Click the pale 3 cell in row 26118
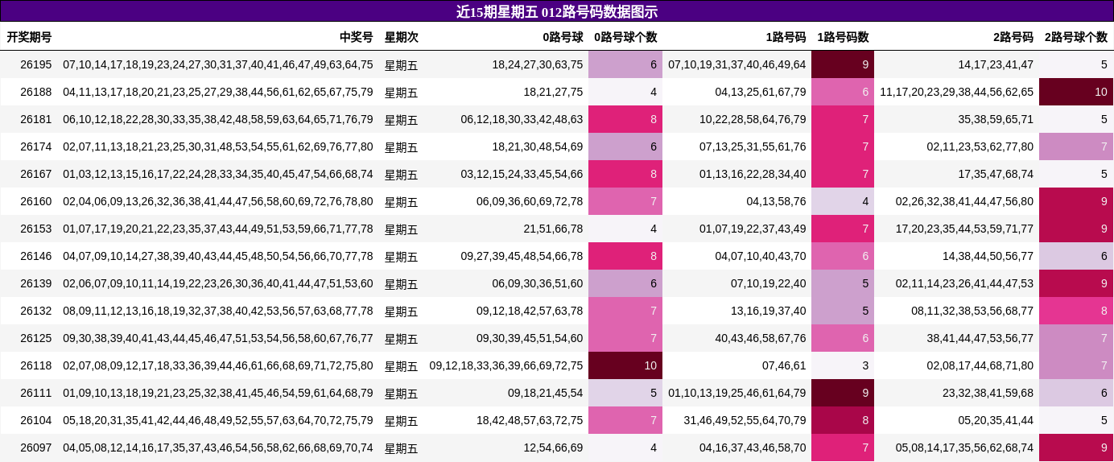 click(843, 365)
